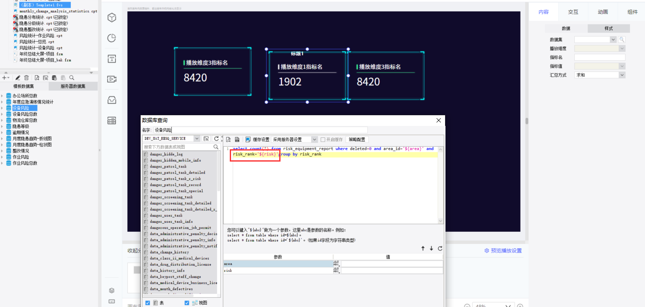
Task: Switch to the 动画 tab
Action: click(x=602, y=12)
